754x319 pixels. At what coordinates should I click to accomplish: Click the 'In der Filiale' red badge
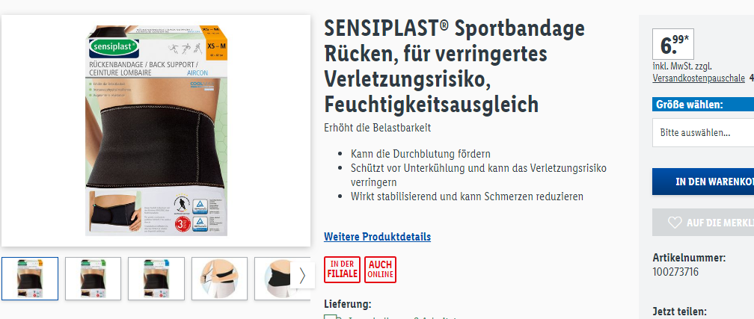(342, 270)
